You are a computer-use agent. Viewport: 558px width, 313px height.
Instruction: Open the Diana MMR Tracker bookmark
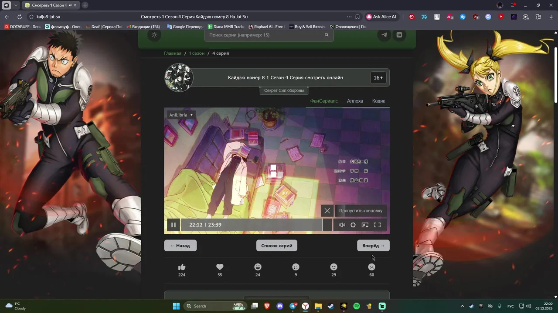coord(226,27)
